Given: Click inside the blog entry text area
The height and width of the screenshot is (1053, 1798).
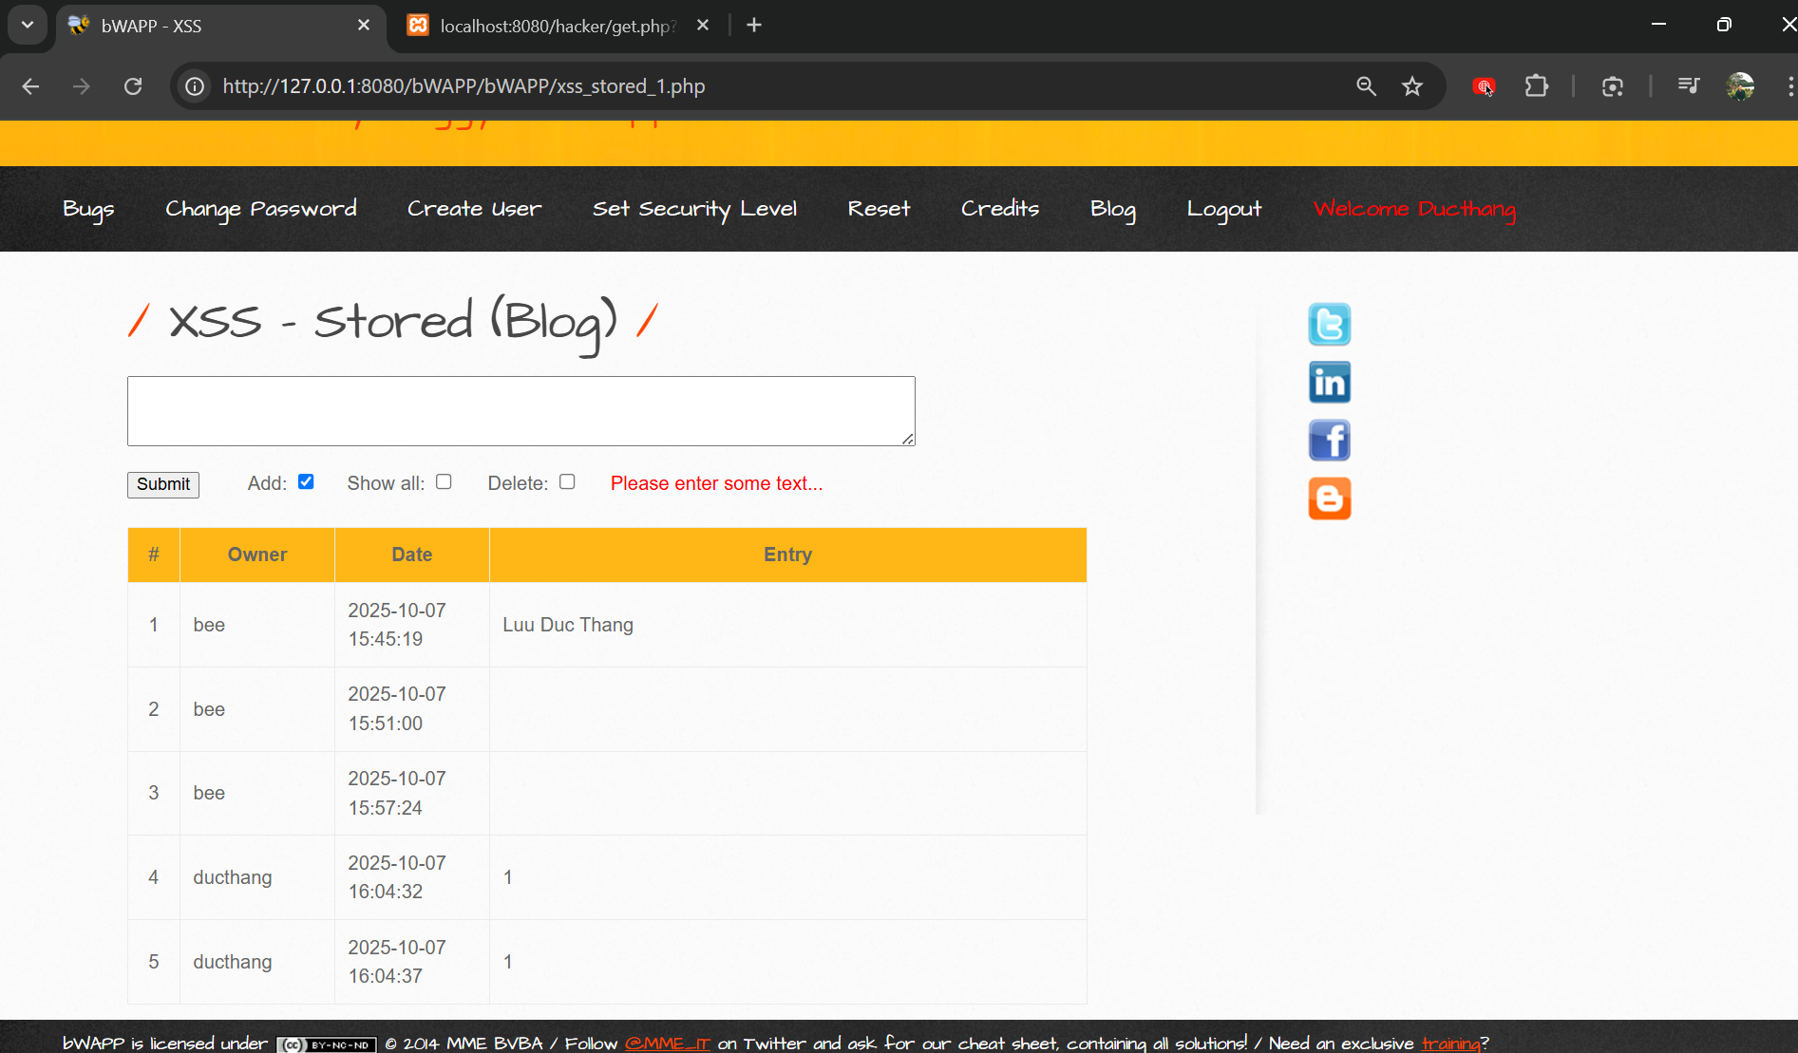Looking at the screenshot, I should (520, 411).
